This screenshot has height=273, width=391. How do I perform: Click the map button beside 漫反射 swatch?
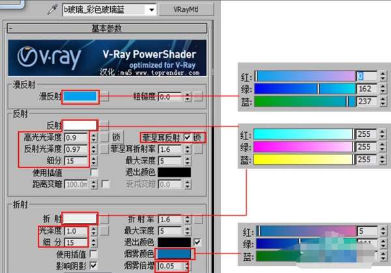pos(105,96)
